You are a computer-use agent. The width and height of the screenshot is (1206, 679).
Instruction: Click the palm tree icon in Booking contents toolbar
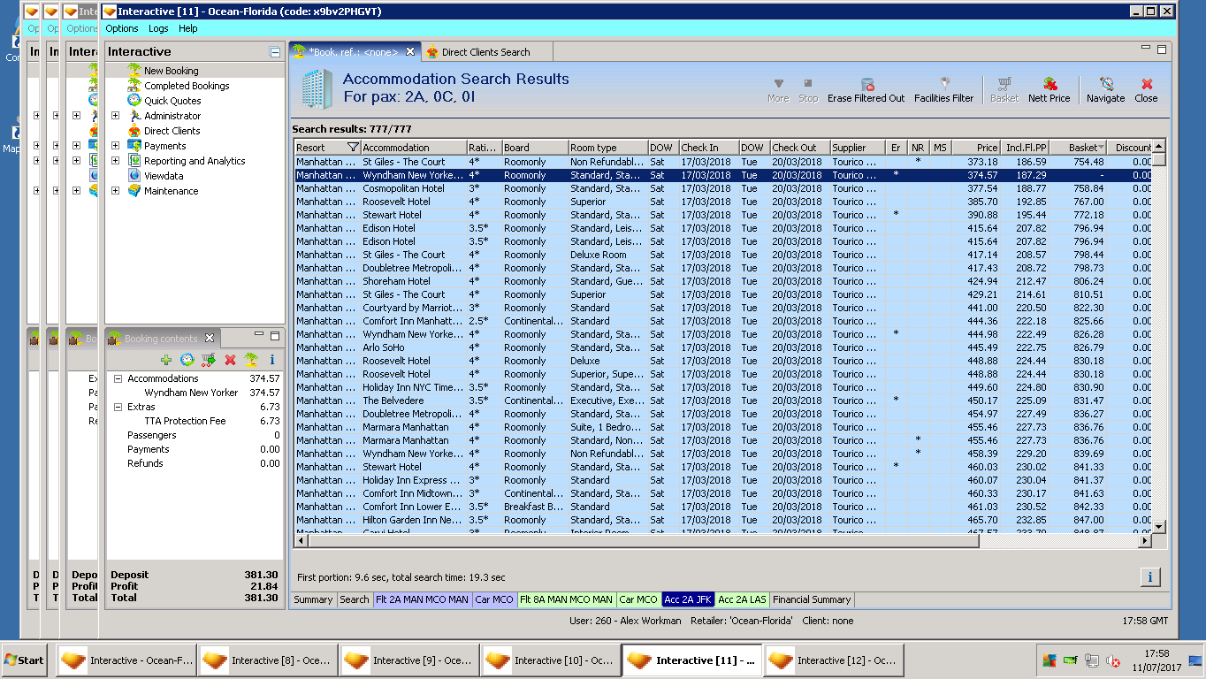click(x=251, y=360)
